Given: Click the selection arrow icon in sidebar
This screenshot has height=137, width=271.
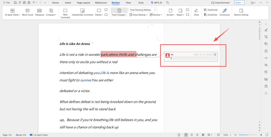Looking at the screenshot, I should 266,37.
